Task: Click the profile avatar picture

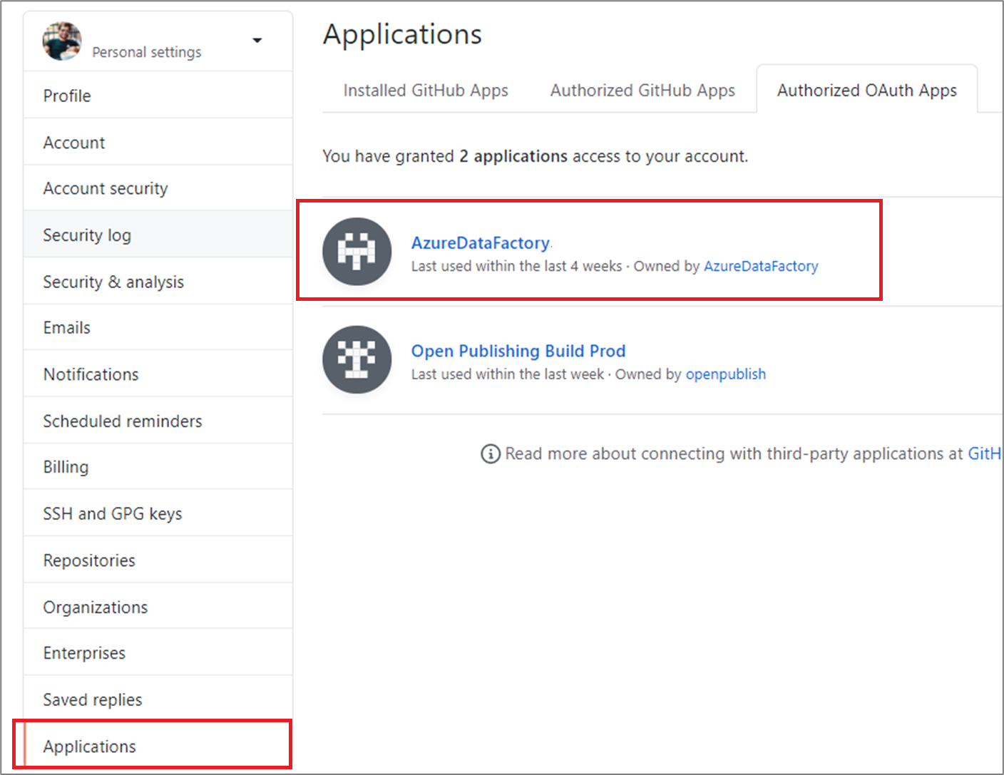Action: pyautogui.click(x=61, y=41)
